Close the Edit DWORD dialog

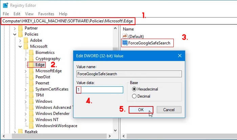coord(180,56)
